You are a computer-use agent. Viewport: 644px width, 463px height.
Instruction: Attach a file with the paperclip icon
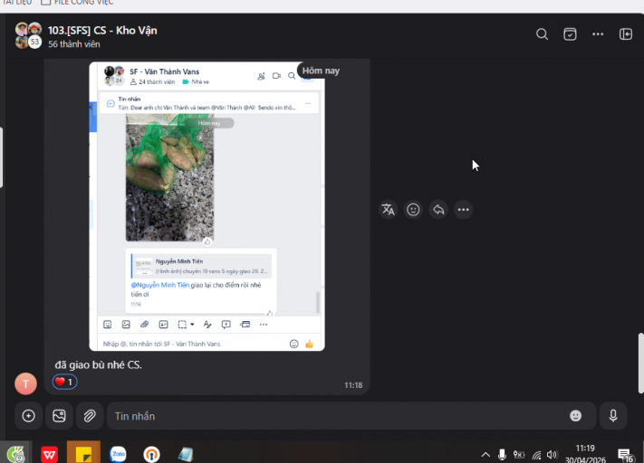point(90,416)
